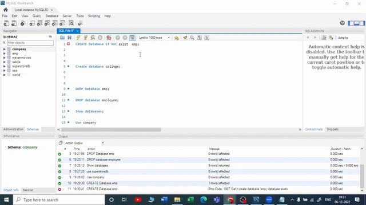Open the Server menu
Viewport: 366px width, 205px height.
tap(67, 16)
